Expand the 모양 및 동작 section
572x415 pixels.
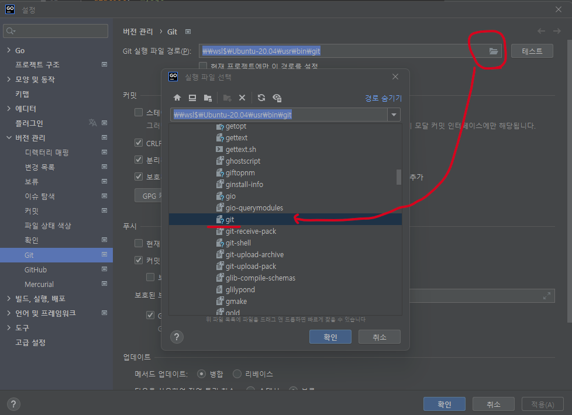coord(9,79)
